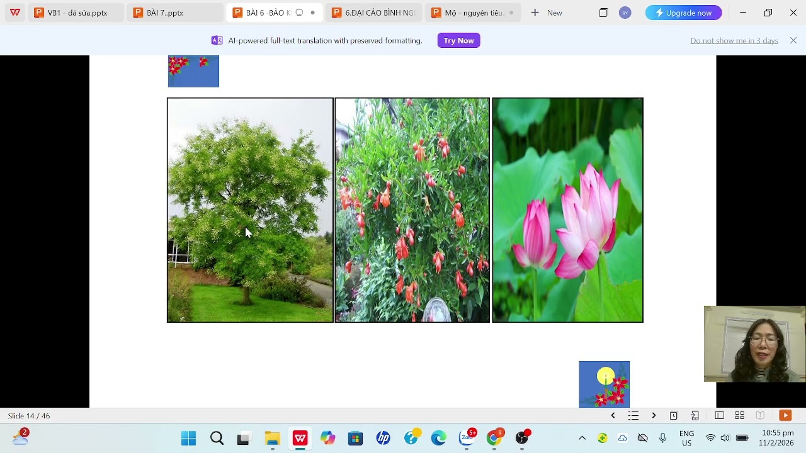Viewport: 806px width, 453px height.
Task: Click the rehearse timings clock icon
Action: [x=674, y=415]
